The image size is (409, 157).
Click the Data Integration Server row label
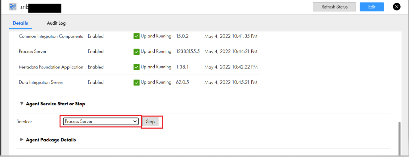coord(41,82)
